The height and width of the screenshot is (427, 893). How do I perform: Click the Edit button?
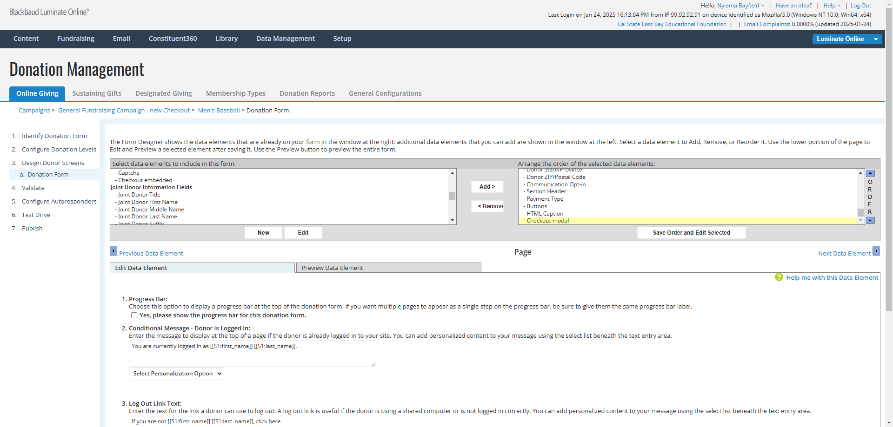pos(303,233)
